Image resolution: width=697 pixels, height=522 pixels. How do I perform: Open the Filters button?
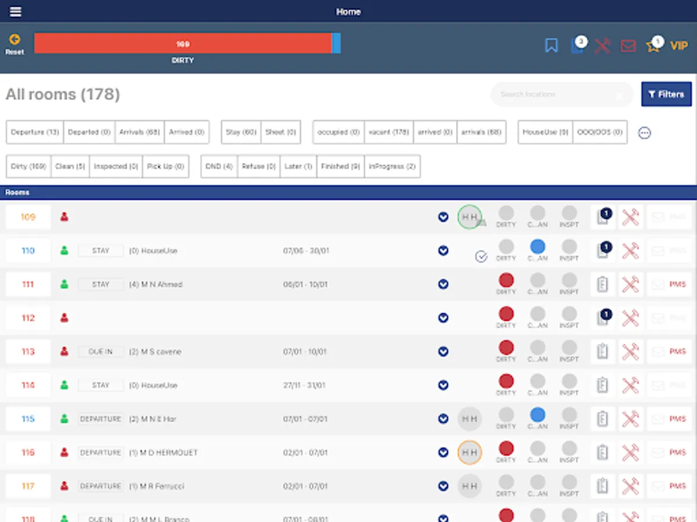click(x=666, y=94)
